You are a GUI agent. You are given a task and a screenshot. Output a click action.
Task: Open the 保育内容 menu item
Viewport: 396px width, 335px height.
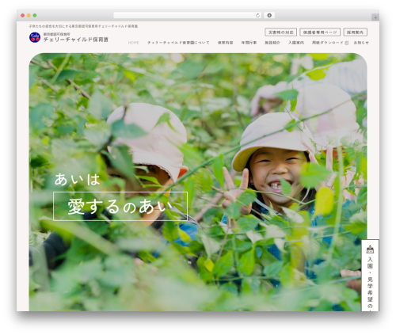point(225,43)
